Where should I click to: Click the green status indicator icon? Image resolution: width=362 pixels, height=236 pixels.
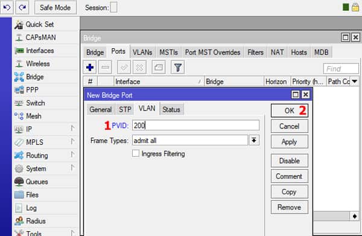[346, 7]
